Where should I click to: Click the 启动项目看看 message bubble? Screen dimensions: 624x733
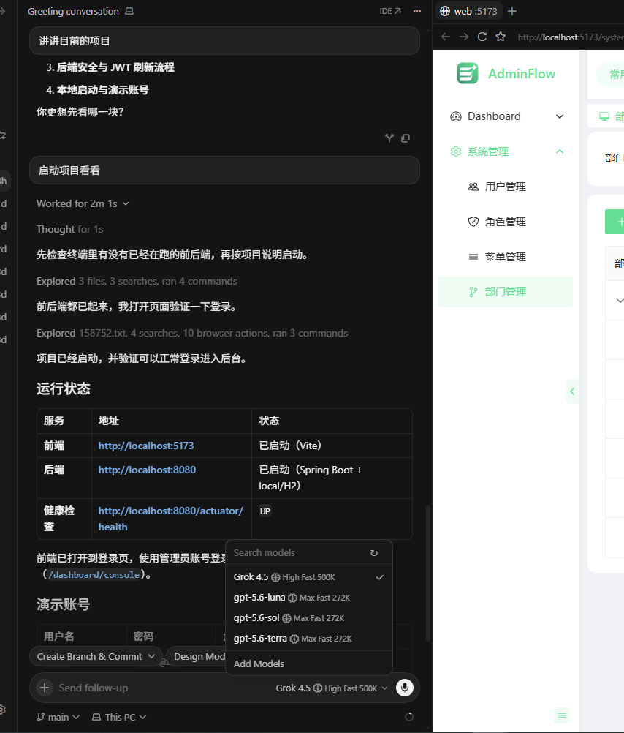click(x=224, y=170)
